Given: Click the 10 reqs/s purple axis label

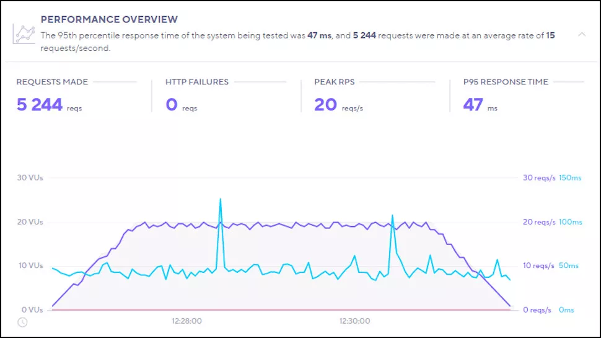Looking at the screenshot, I should [538, 265].
